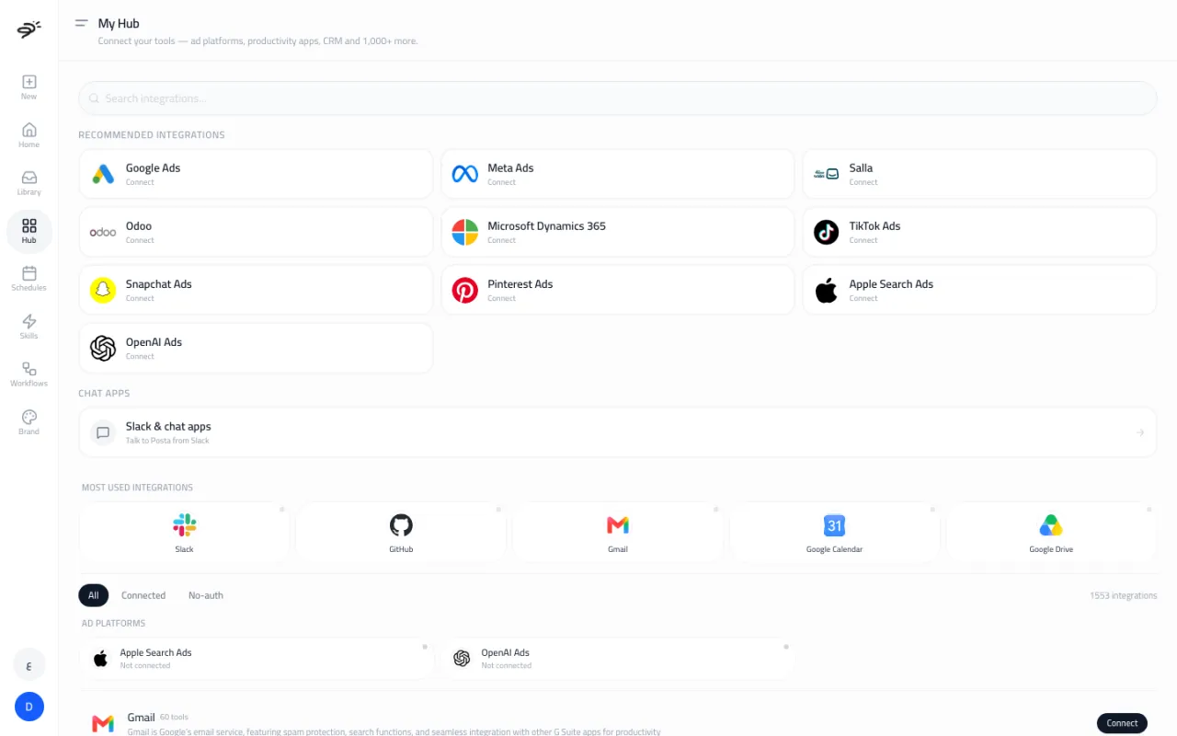
Task: Go to Home in sidebar
Action: click(29, 135)
